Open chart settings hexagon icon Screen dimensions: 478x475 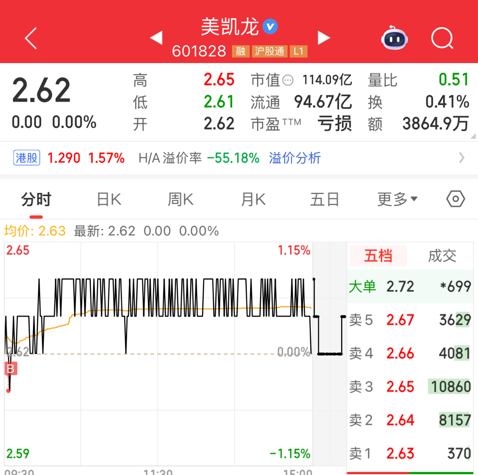[456, 199]
